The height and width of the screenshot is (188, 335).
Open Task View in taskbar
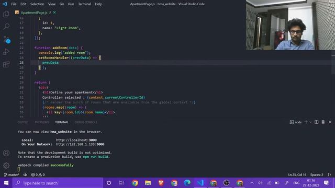pyautogui.click(x=121, y=183)
